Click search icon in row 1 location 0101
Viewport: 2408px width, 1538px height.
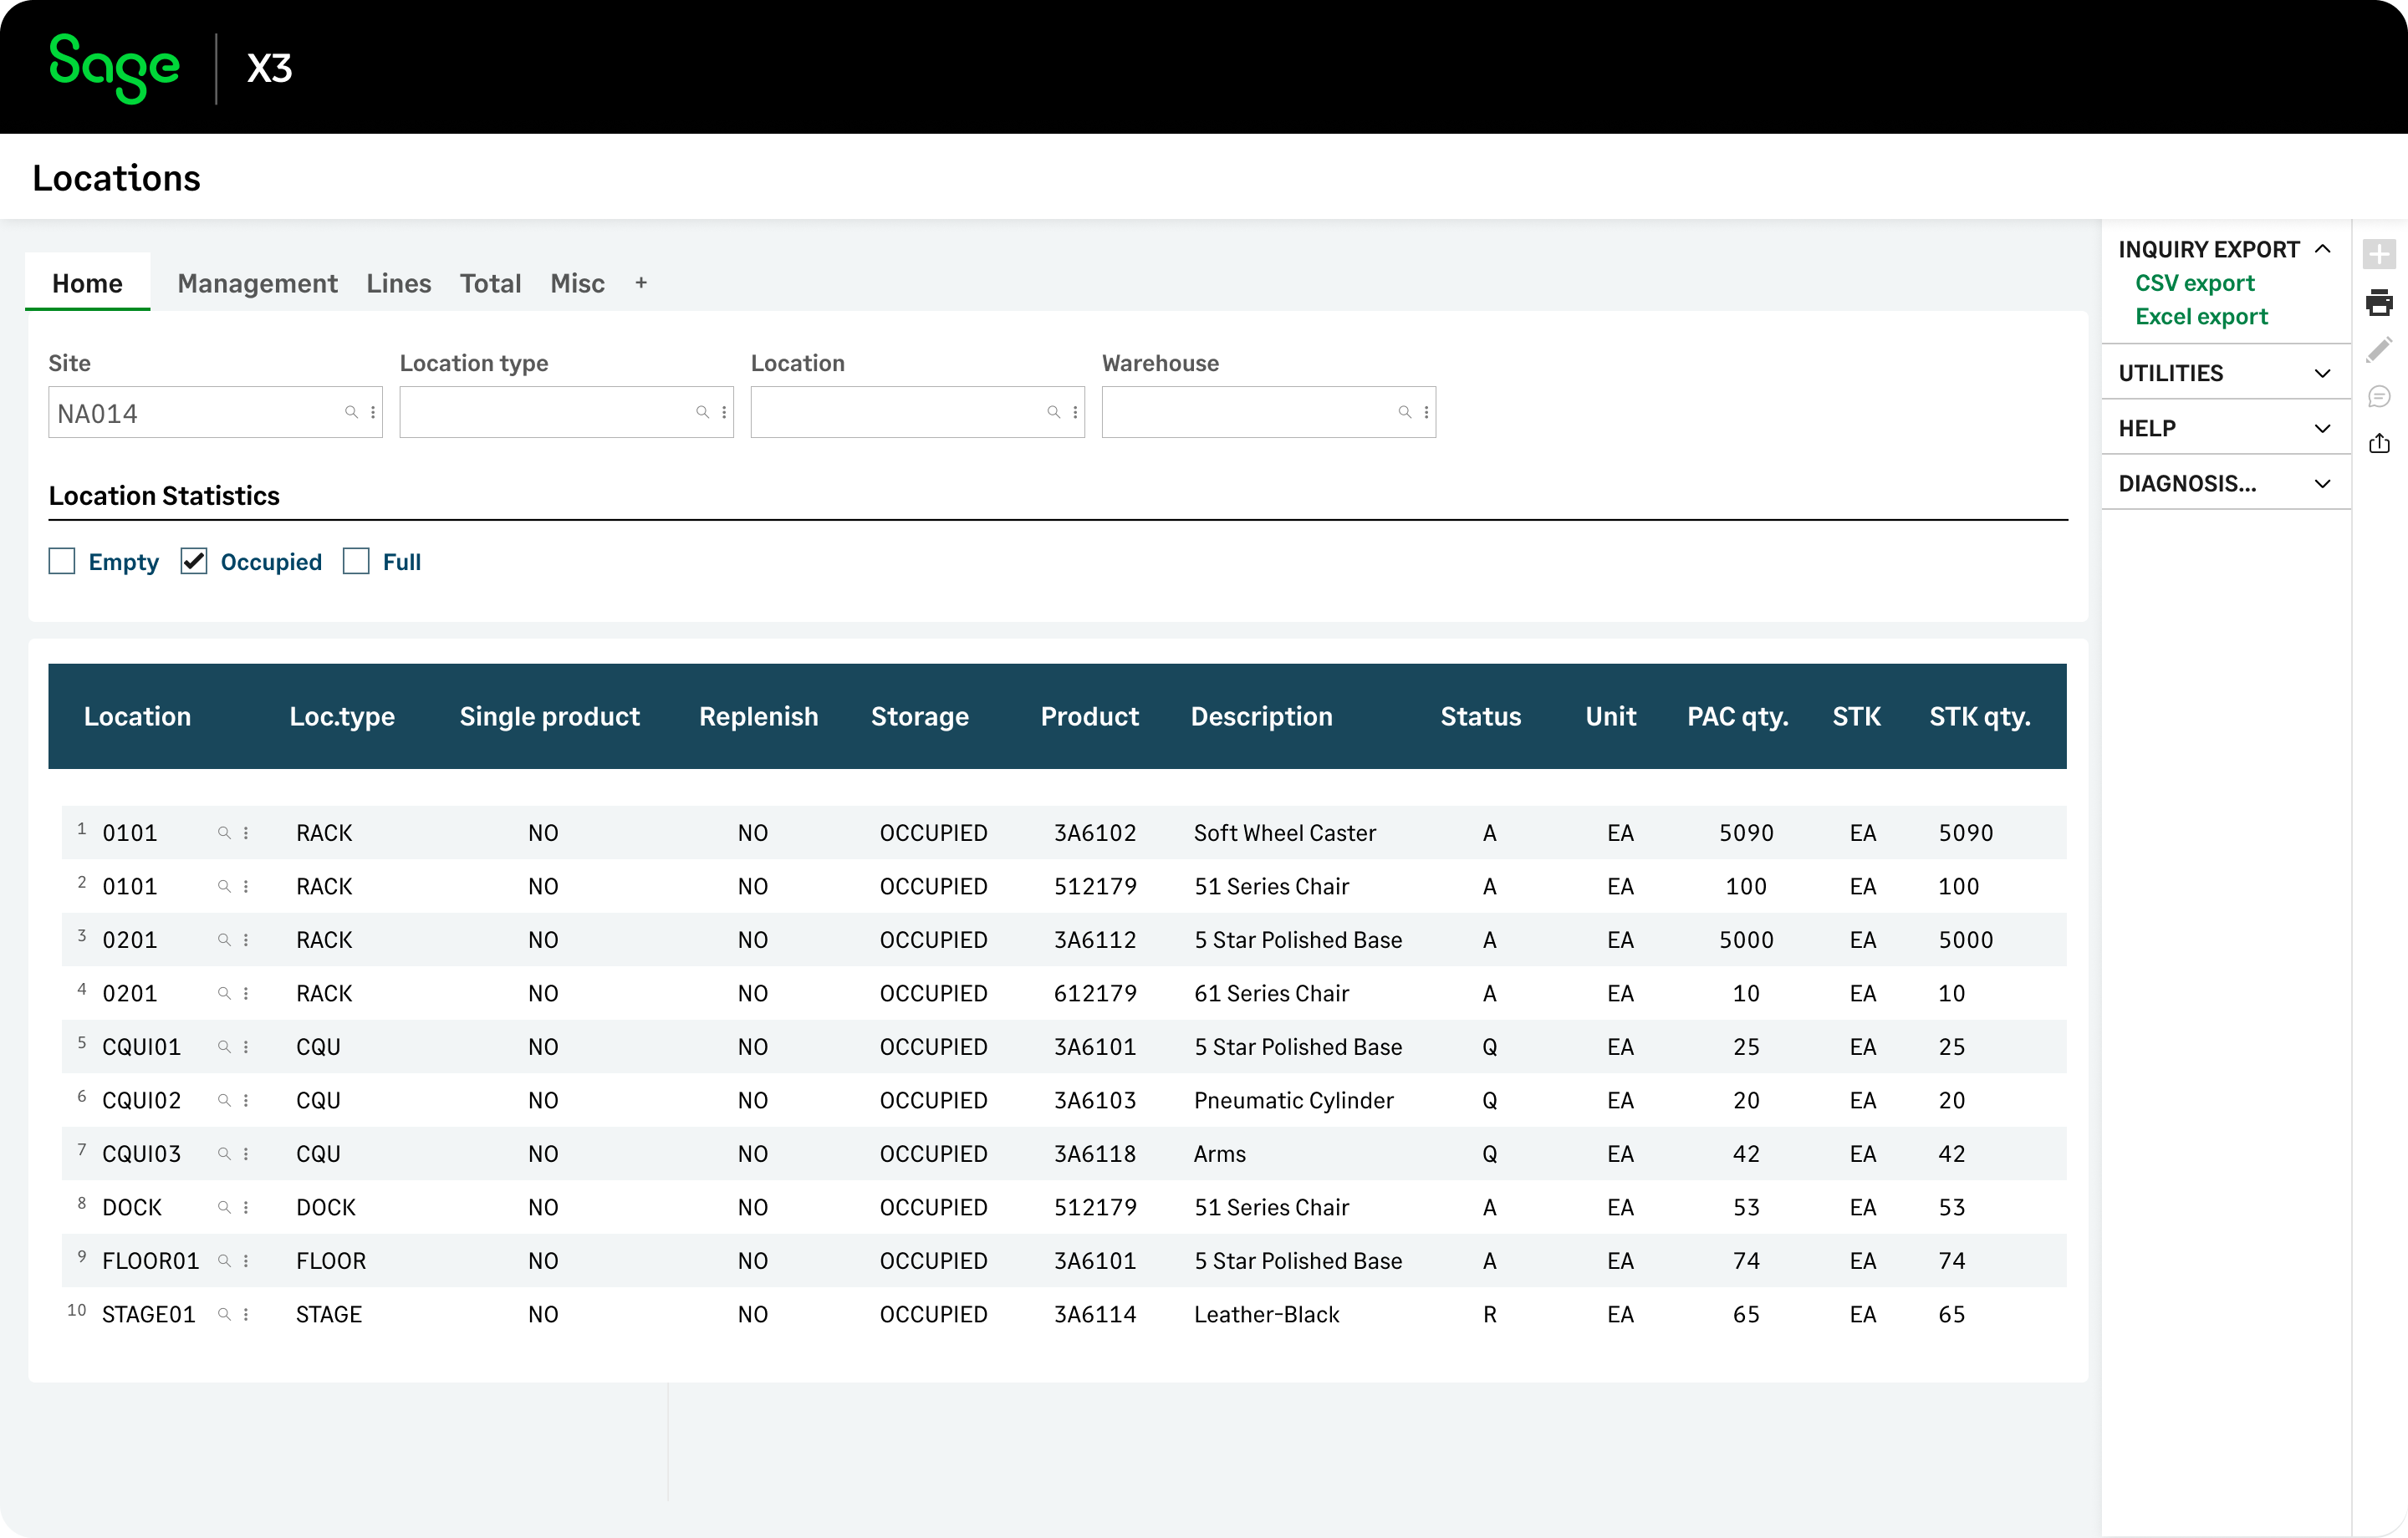pyautogui.click(x=224, y=832)
